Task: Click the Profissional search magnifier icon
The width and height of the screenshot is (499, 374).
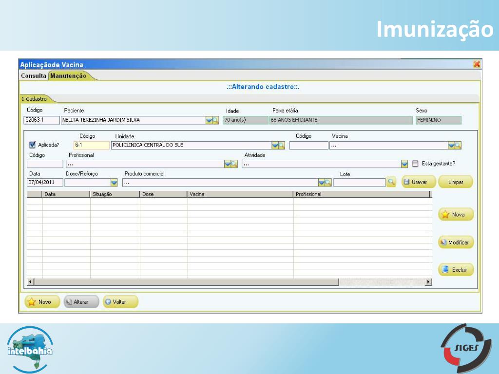Action: pyautogui.click(x=234, y=164)
